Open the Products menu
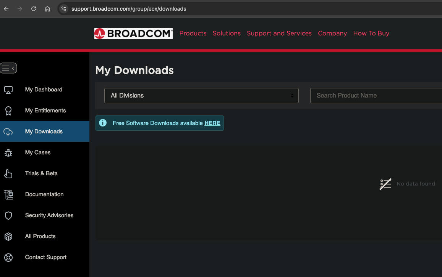 pyautogui.click(x=193, y=33)
